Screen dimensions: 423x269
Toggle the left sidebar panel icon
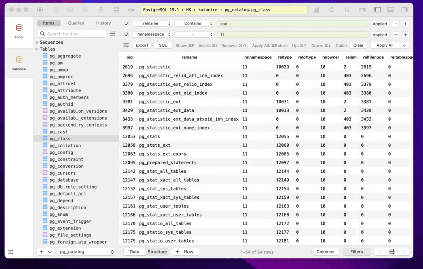click(377, 9)
